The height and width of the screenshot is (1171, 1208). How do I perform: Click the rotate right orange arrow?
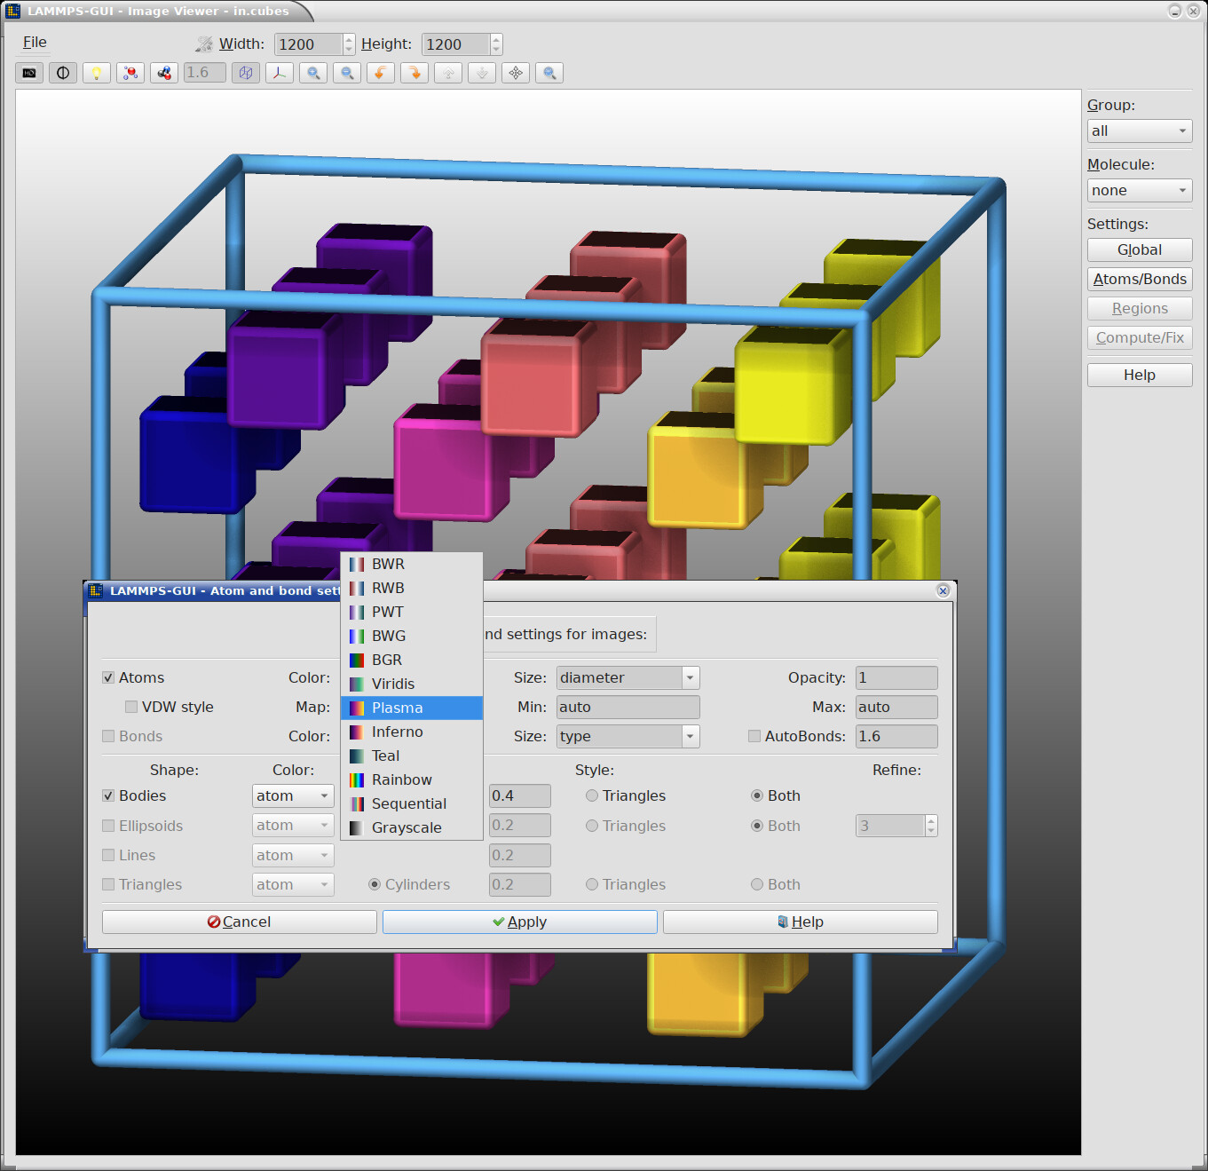pos(415,73)
